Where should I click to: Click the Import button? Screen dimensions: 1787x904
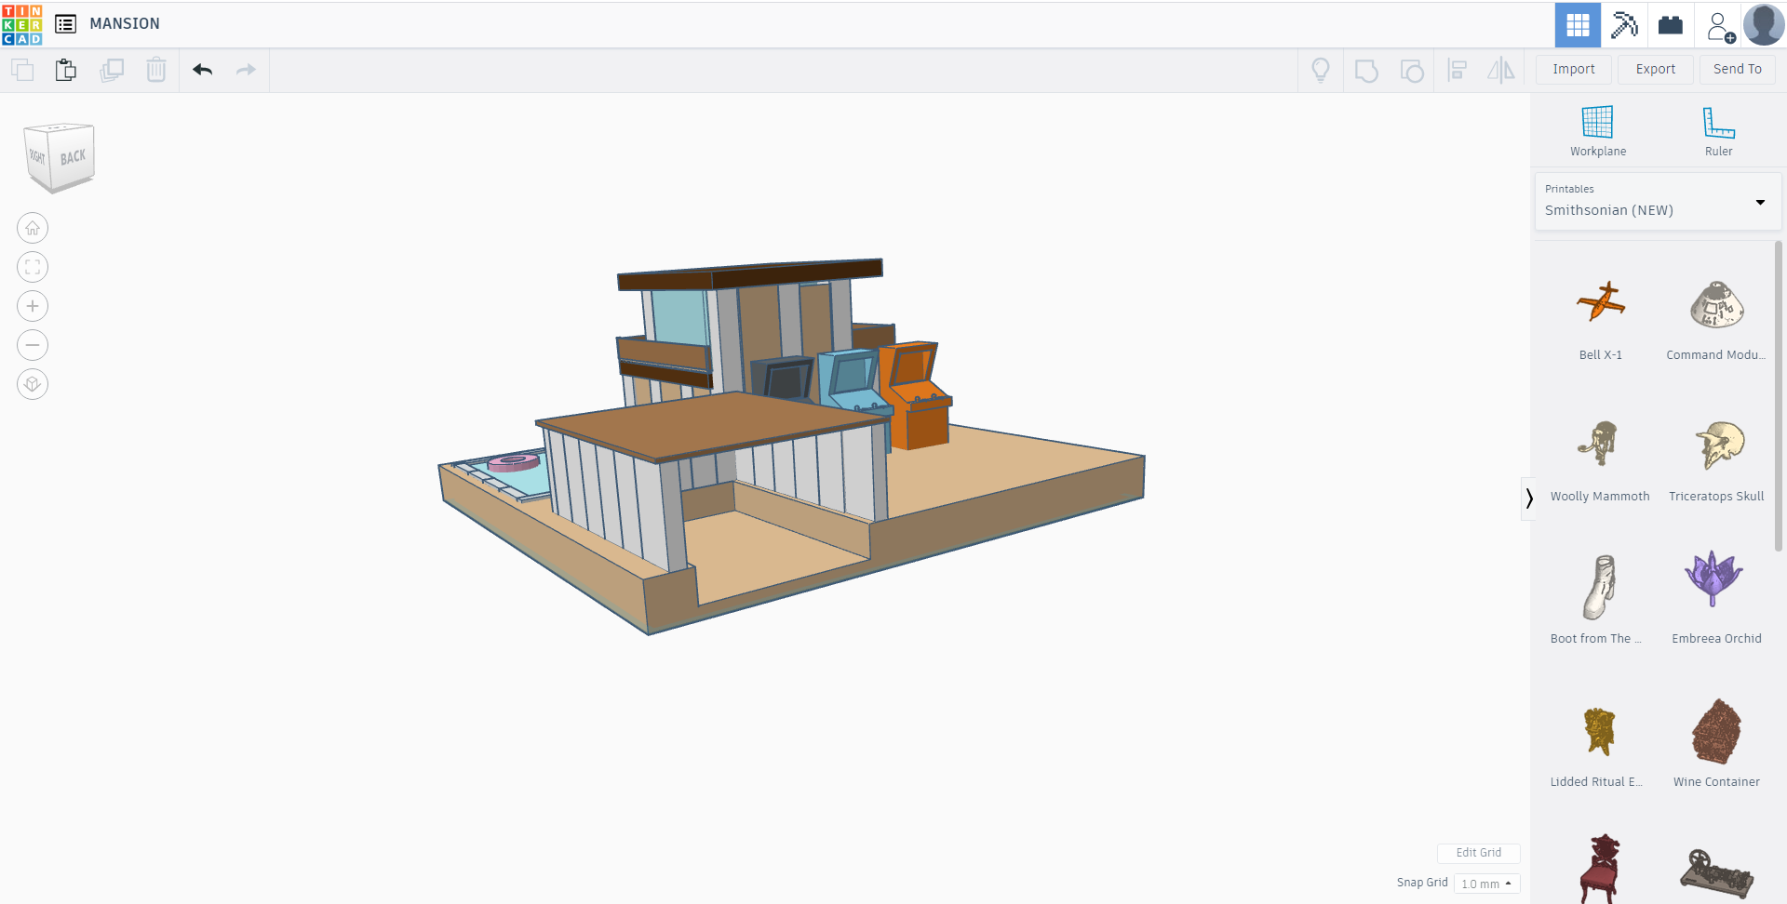coord(1573,69)
